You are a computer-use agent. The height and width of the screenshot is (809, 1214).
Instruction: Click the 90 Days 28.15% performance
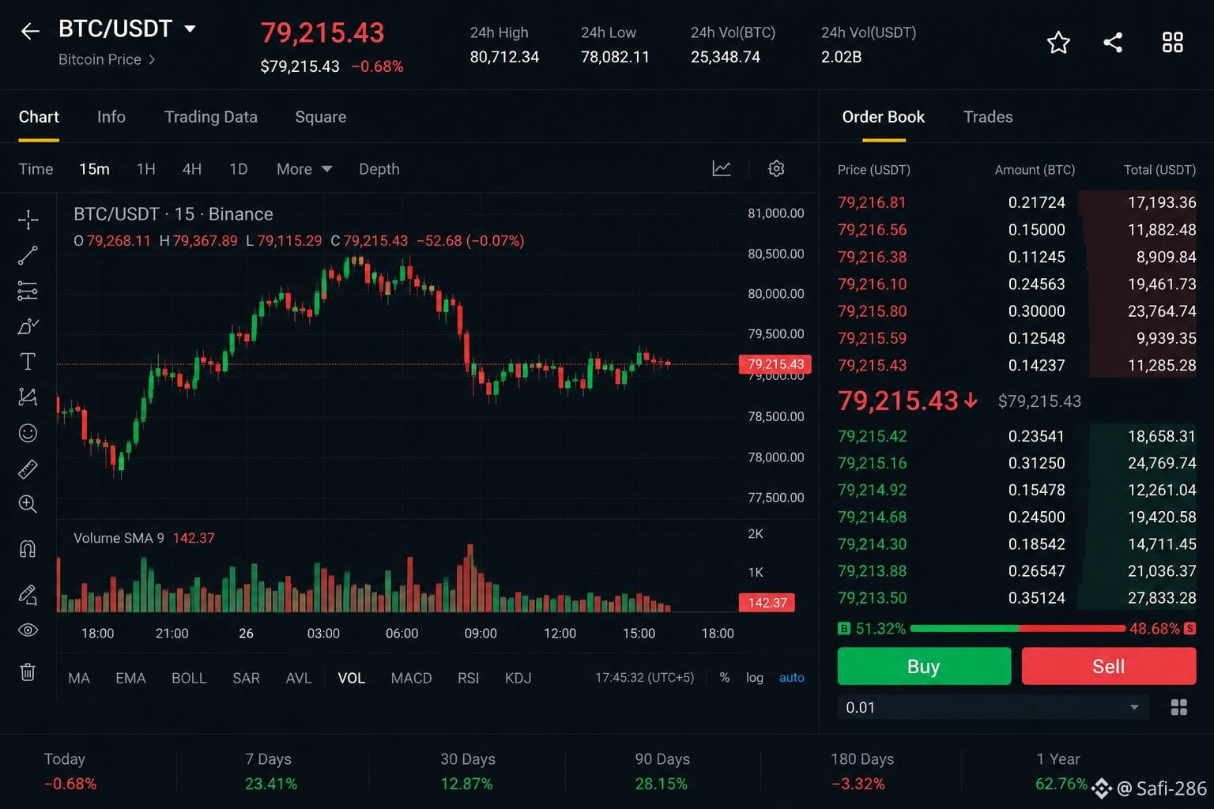(x=662, y=771)
